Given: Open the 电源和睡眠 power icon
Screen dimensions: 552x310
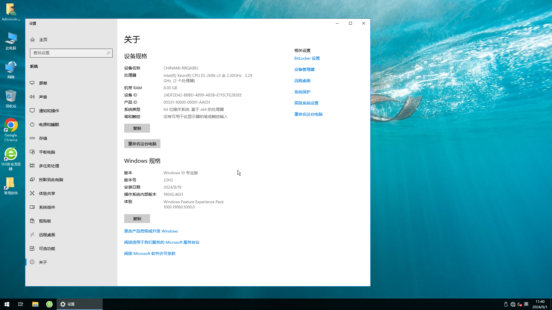Looking at the screenshot, I should [32, 124].
